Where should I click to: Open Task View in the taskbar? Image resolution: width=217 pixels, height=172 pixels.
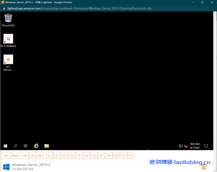(26, 146)
